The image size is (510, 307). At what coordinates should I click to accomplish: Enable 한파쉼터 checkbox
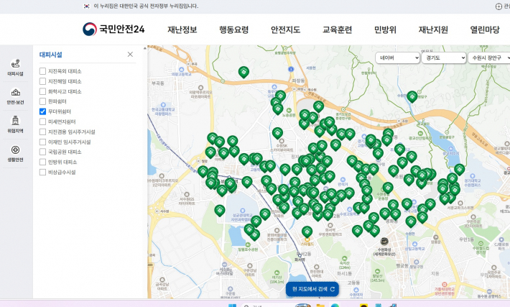click(x=42, y=101)
